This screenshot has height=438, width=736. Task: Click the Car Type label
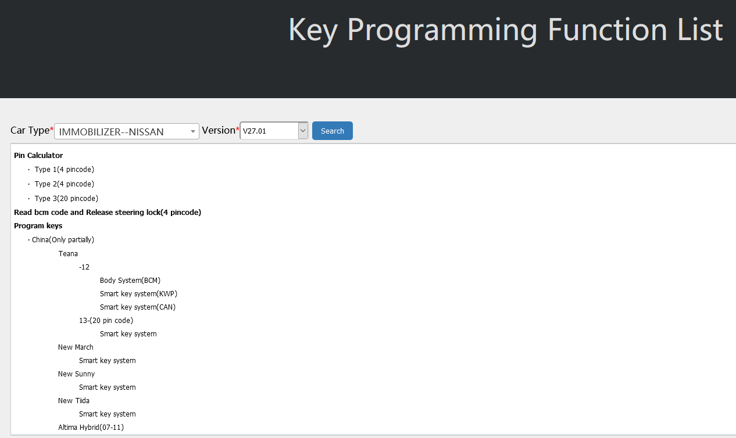(x=30, y=130)
